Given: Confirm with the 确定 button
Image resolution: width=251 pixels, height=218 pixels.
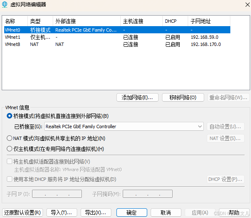Looking at the screenshot, I should click(132, 213).
